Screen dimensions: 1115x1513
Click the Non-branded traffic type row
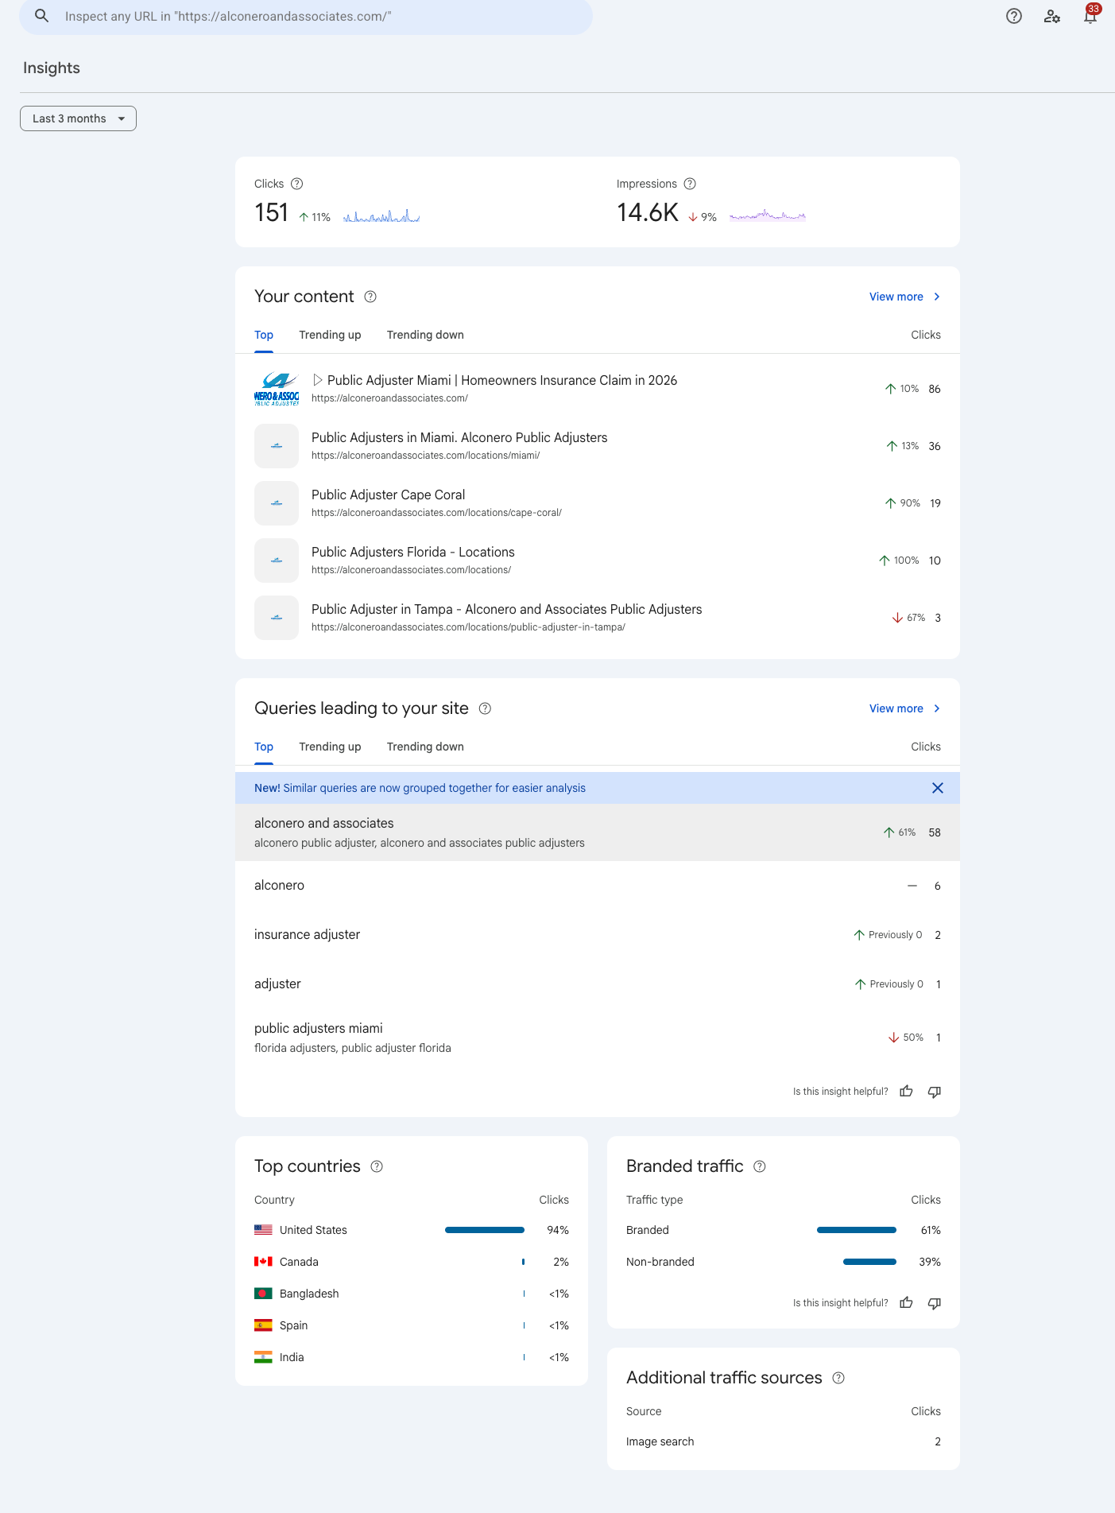(784, 1262)
